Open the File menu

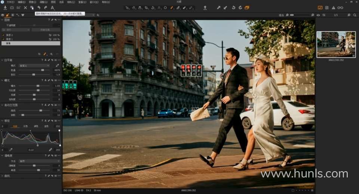[x=10, y=2]
